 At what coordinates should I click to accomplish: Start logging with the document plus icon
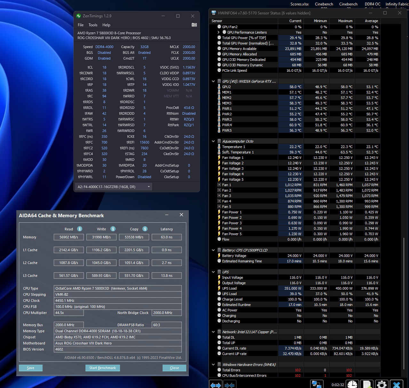coord(367,384)
